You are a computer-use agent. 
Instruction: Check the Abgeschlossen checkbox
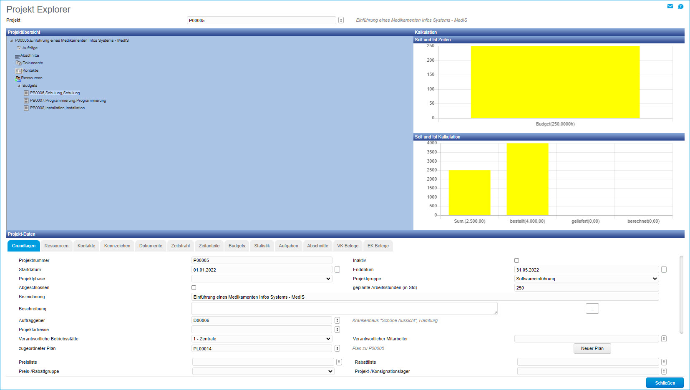coord(194,288)
